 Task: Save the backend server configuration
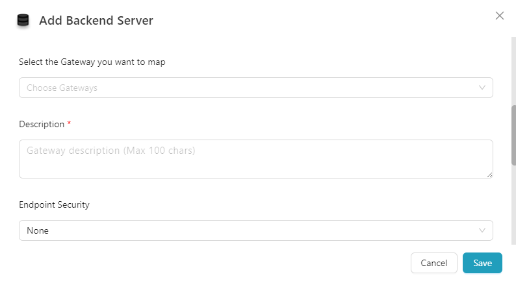click(x=482, y=263)
